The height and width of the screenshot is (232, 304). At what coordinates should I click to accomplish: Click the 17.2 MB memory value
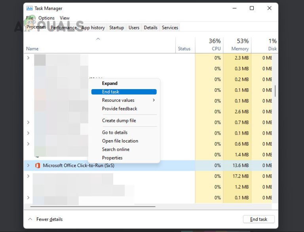pos(241,176)
